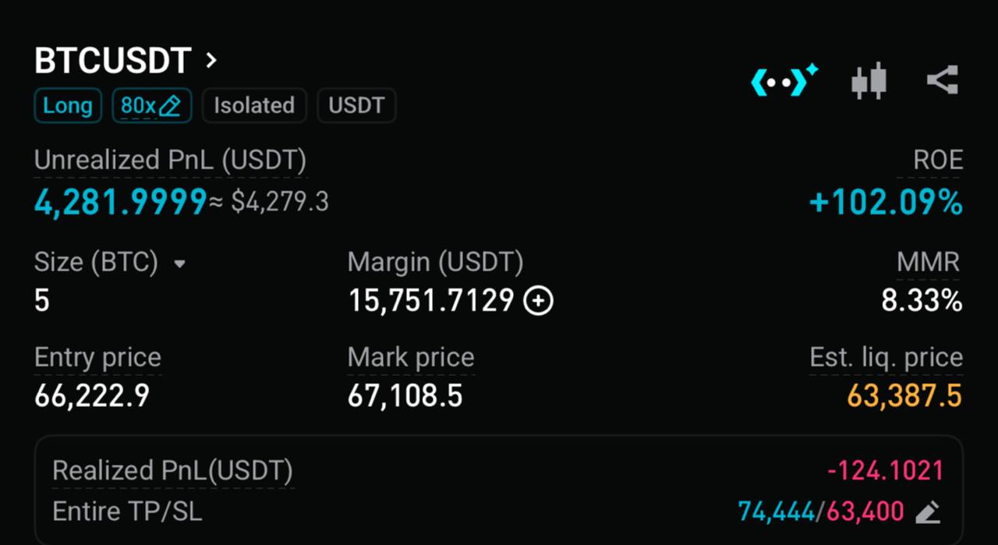Screen dimensions: 998x545
Task: Edit Entire TP/SL pencil icon
Action: [x=927, y=512]
